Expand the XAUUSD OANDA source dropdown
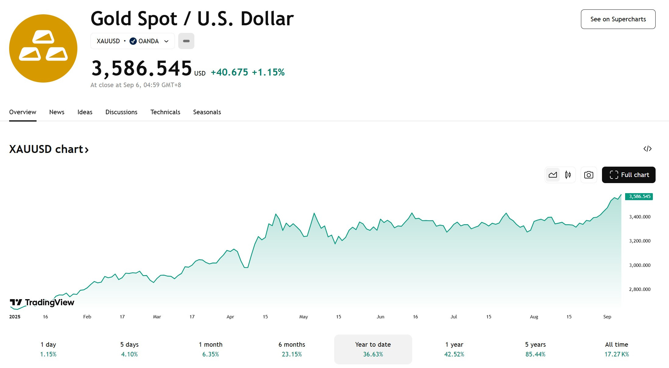This screenshot has width=669, height=368. (x=133, y=41)
